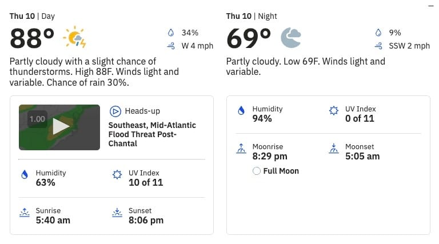The height and width of the screenshot is (244, 439).
Task: Click the Full Moon phase circle
Action: coord(257,171)
